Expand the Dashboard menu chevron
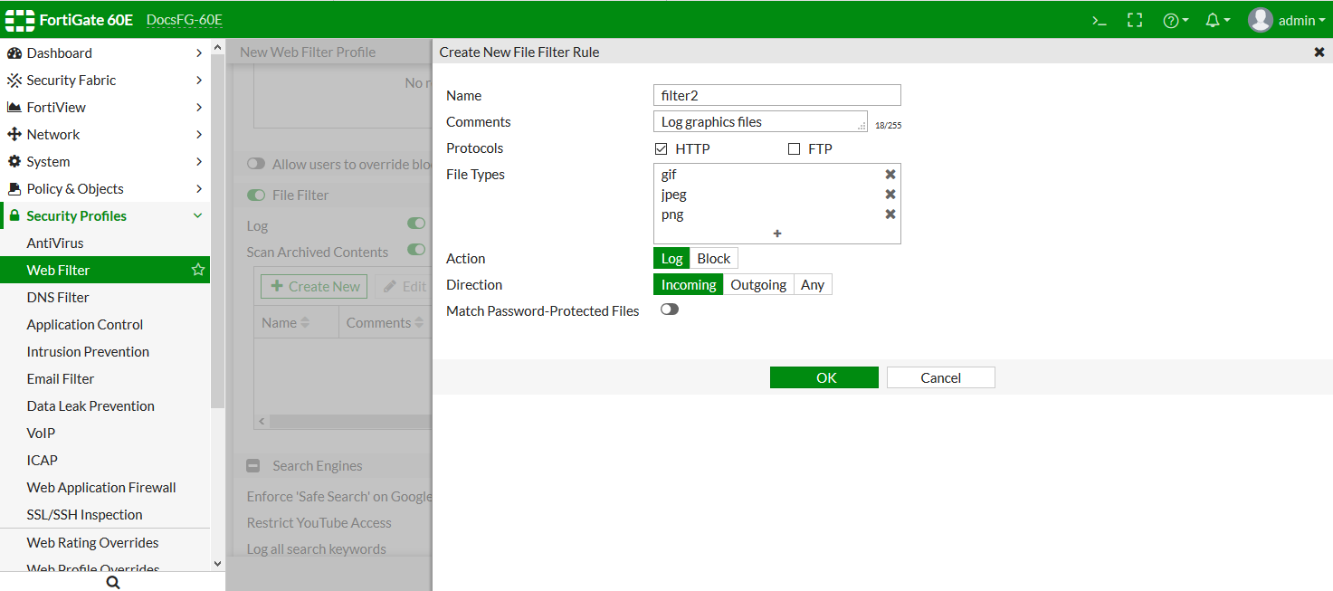 (199, 53)
